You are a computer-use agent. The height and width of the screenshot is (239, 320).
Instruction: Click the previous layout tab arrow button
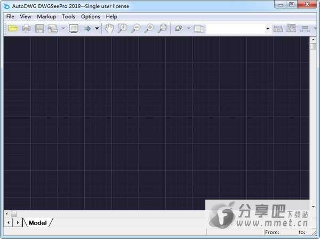(x=9, y=222)
